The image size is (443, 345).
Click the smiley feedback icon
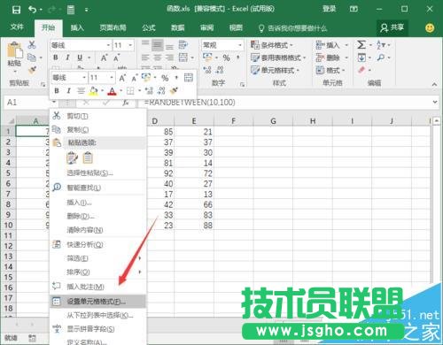430,28
